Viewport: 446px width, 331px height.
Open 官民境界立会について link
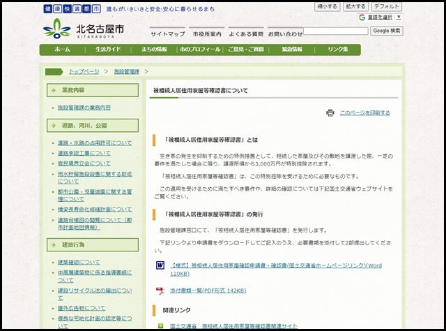coord(84,163)
